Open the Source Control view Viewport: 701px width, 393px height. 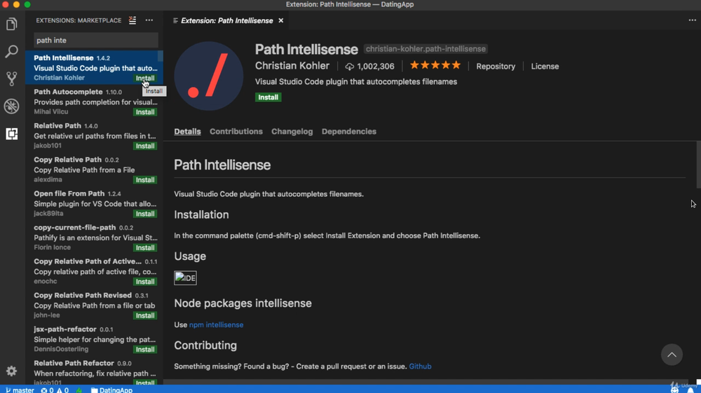(x=12, y=78)
